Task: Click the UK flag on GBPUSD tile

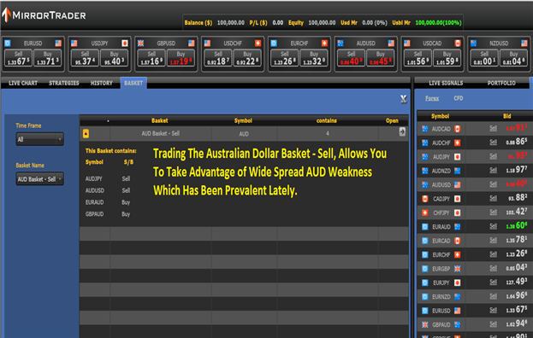Action: pyautogui.click(x=140, y=43)
